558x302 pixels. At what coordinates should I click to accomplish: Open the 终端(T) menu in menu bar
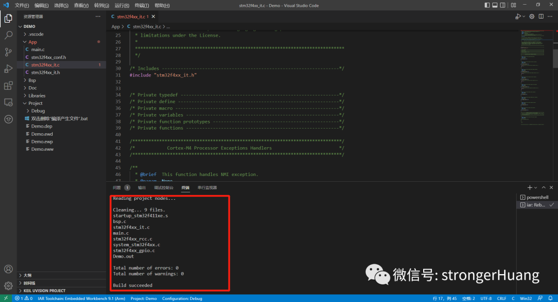(141, 6)
